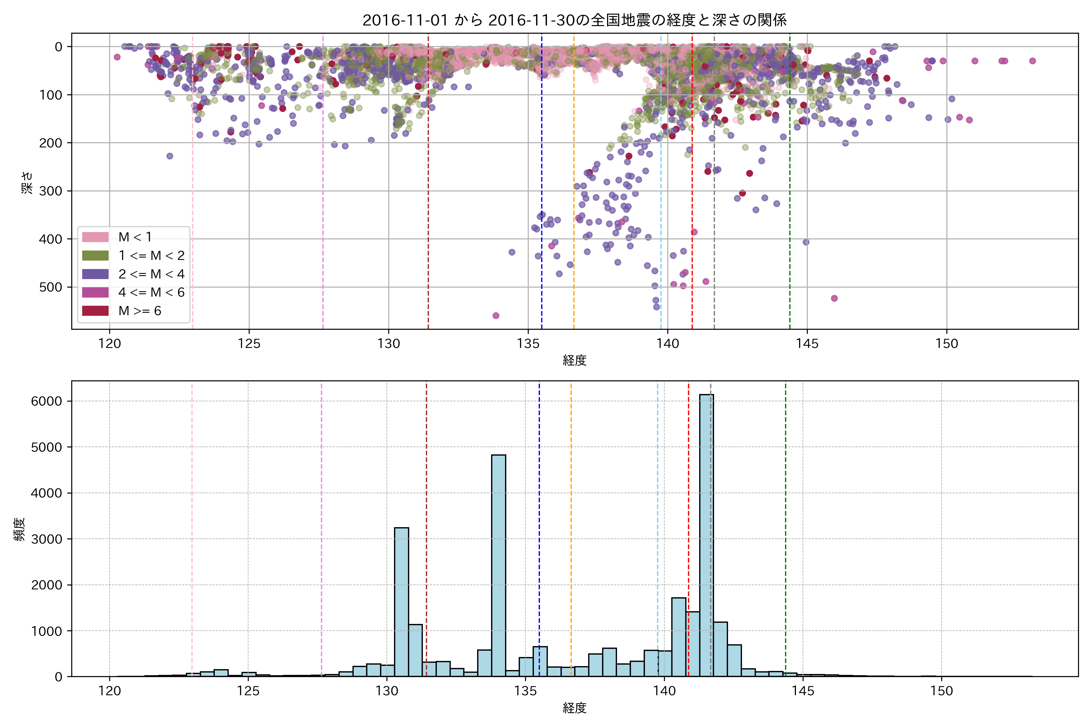Click the magenta 4 <= M < 6 legend swatch
This screenshot has height=728, width=1092.
[x=95, y=292]
